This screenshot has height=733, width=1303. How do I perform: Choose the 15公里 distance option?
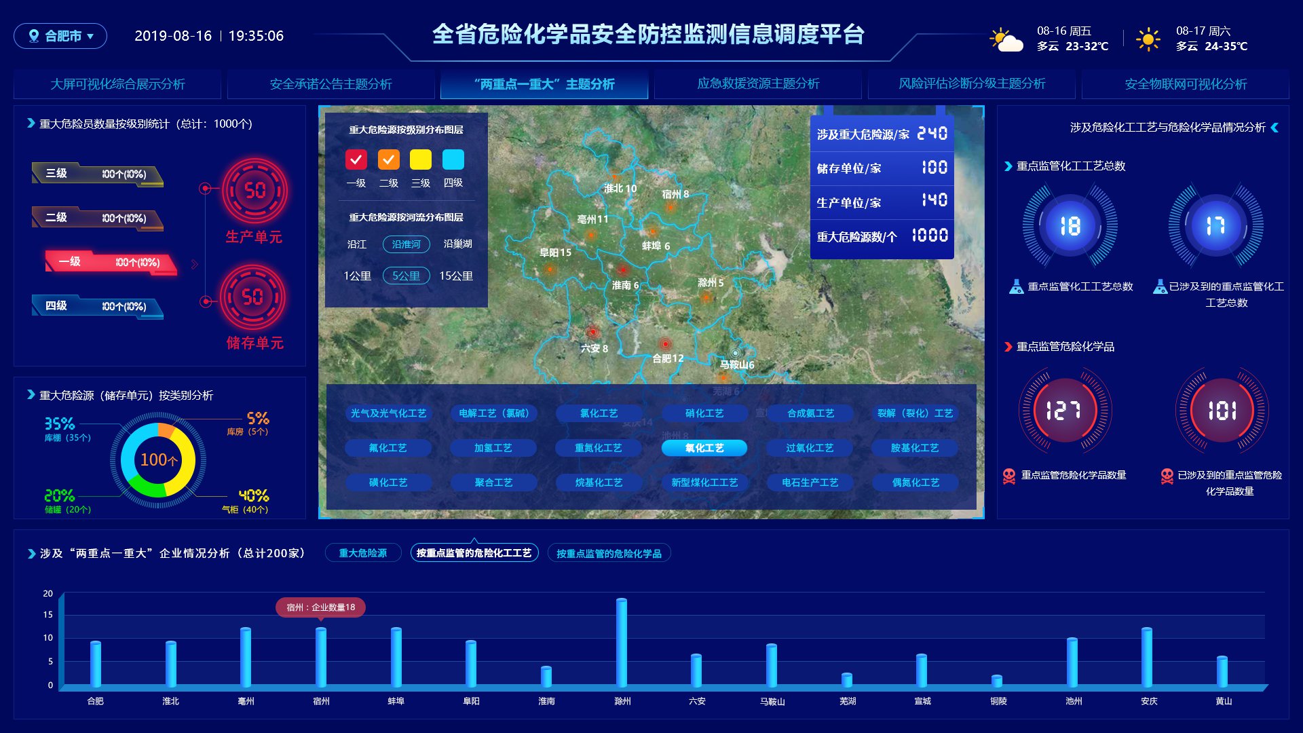(x=456, y=276)
